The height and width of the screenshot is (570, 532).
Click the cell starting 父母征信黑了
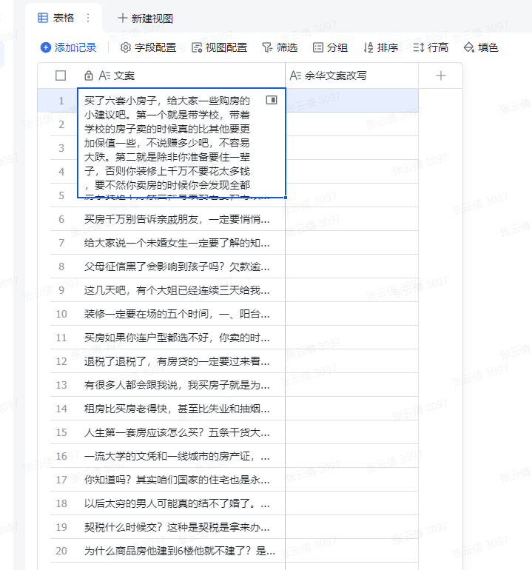click(181, 266)
